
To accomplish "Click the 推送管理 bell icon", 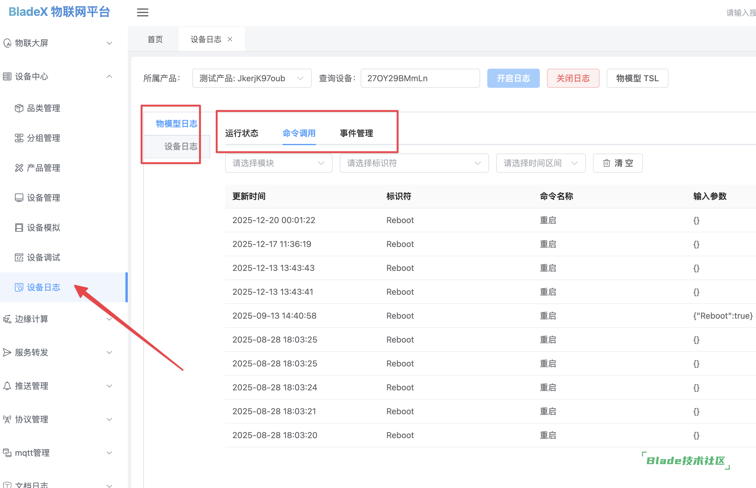I will (x=7, y=386).
